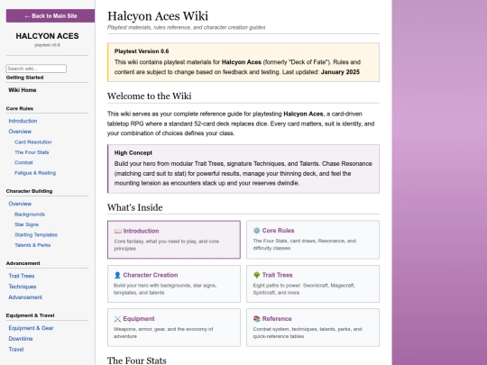Viewport: 487px width, 365px height.
Task: Click the playtest v0.6 sidebar label
Action: (47, 45)
